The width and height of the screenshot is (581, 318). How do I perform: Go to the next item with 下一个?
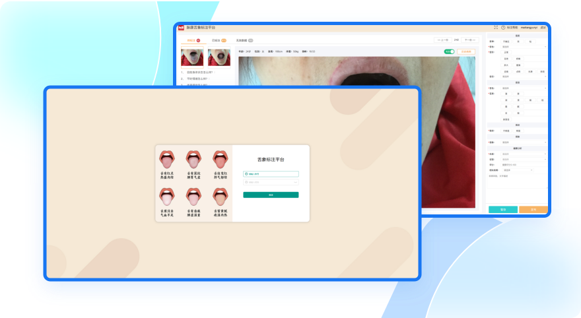(x=469, y=40)
